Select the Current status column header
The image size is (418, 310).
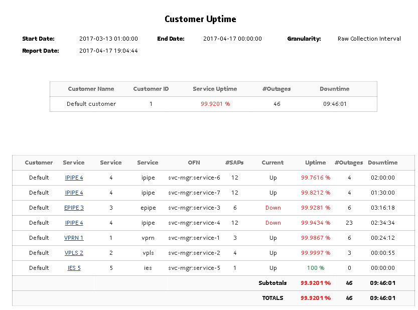[272, 163]
